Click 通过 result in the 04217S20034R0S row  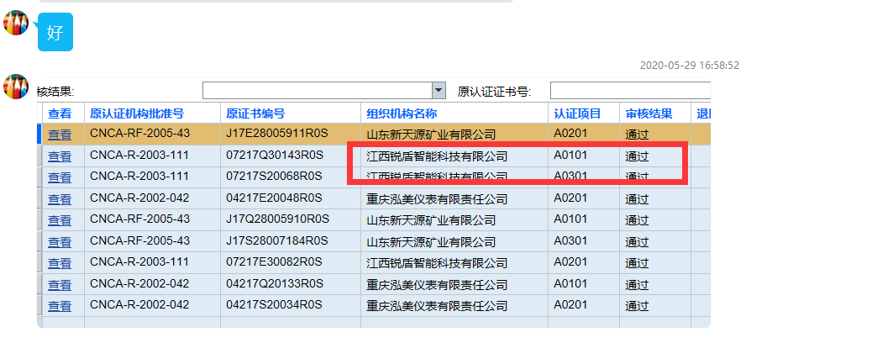click(637, 306)
